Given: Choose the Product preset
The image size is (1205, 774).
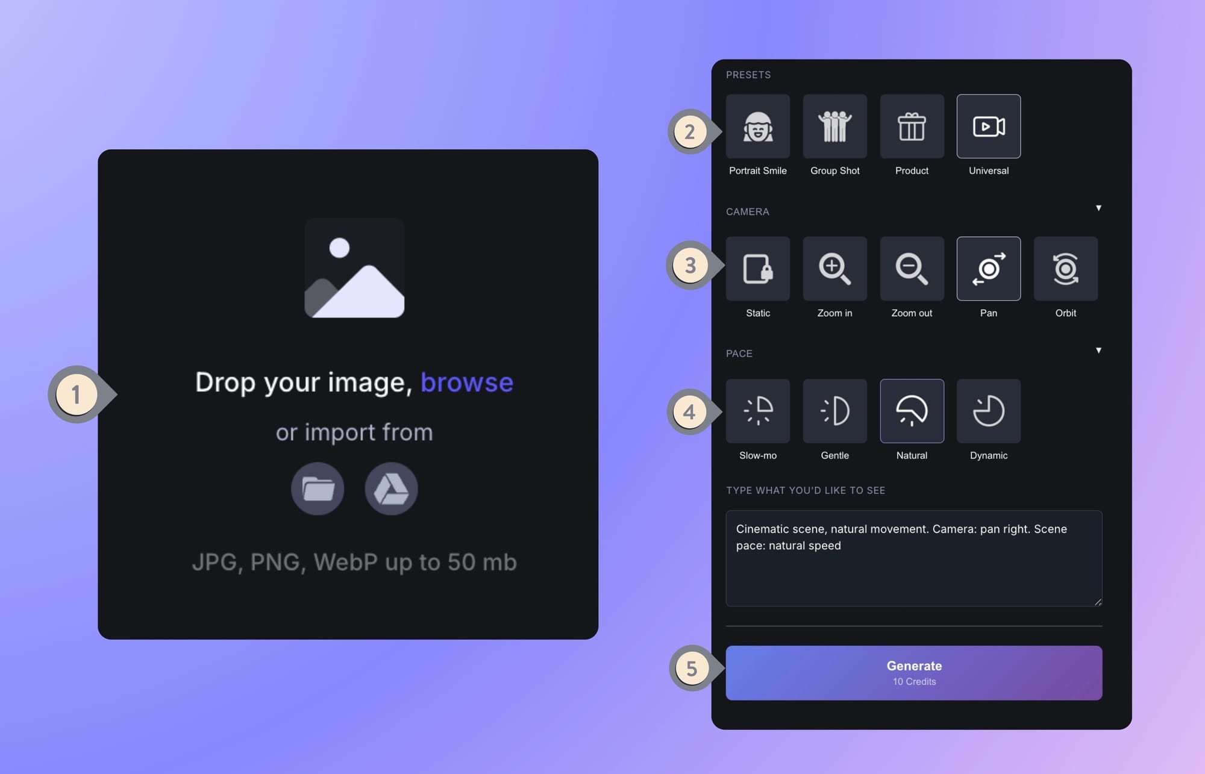Looking at the screenshot, I should tap(912, 126).
